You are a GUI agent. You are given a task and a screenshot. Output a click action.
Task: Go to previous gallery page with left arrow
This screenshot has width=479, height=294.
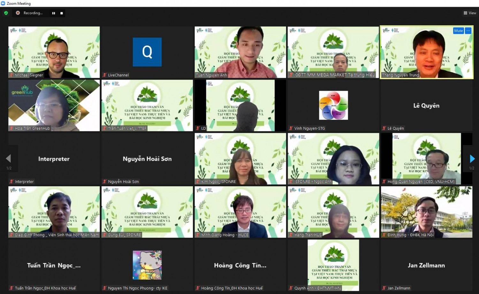(x=9, y=159)
